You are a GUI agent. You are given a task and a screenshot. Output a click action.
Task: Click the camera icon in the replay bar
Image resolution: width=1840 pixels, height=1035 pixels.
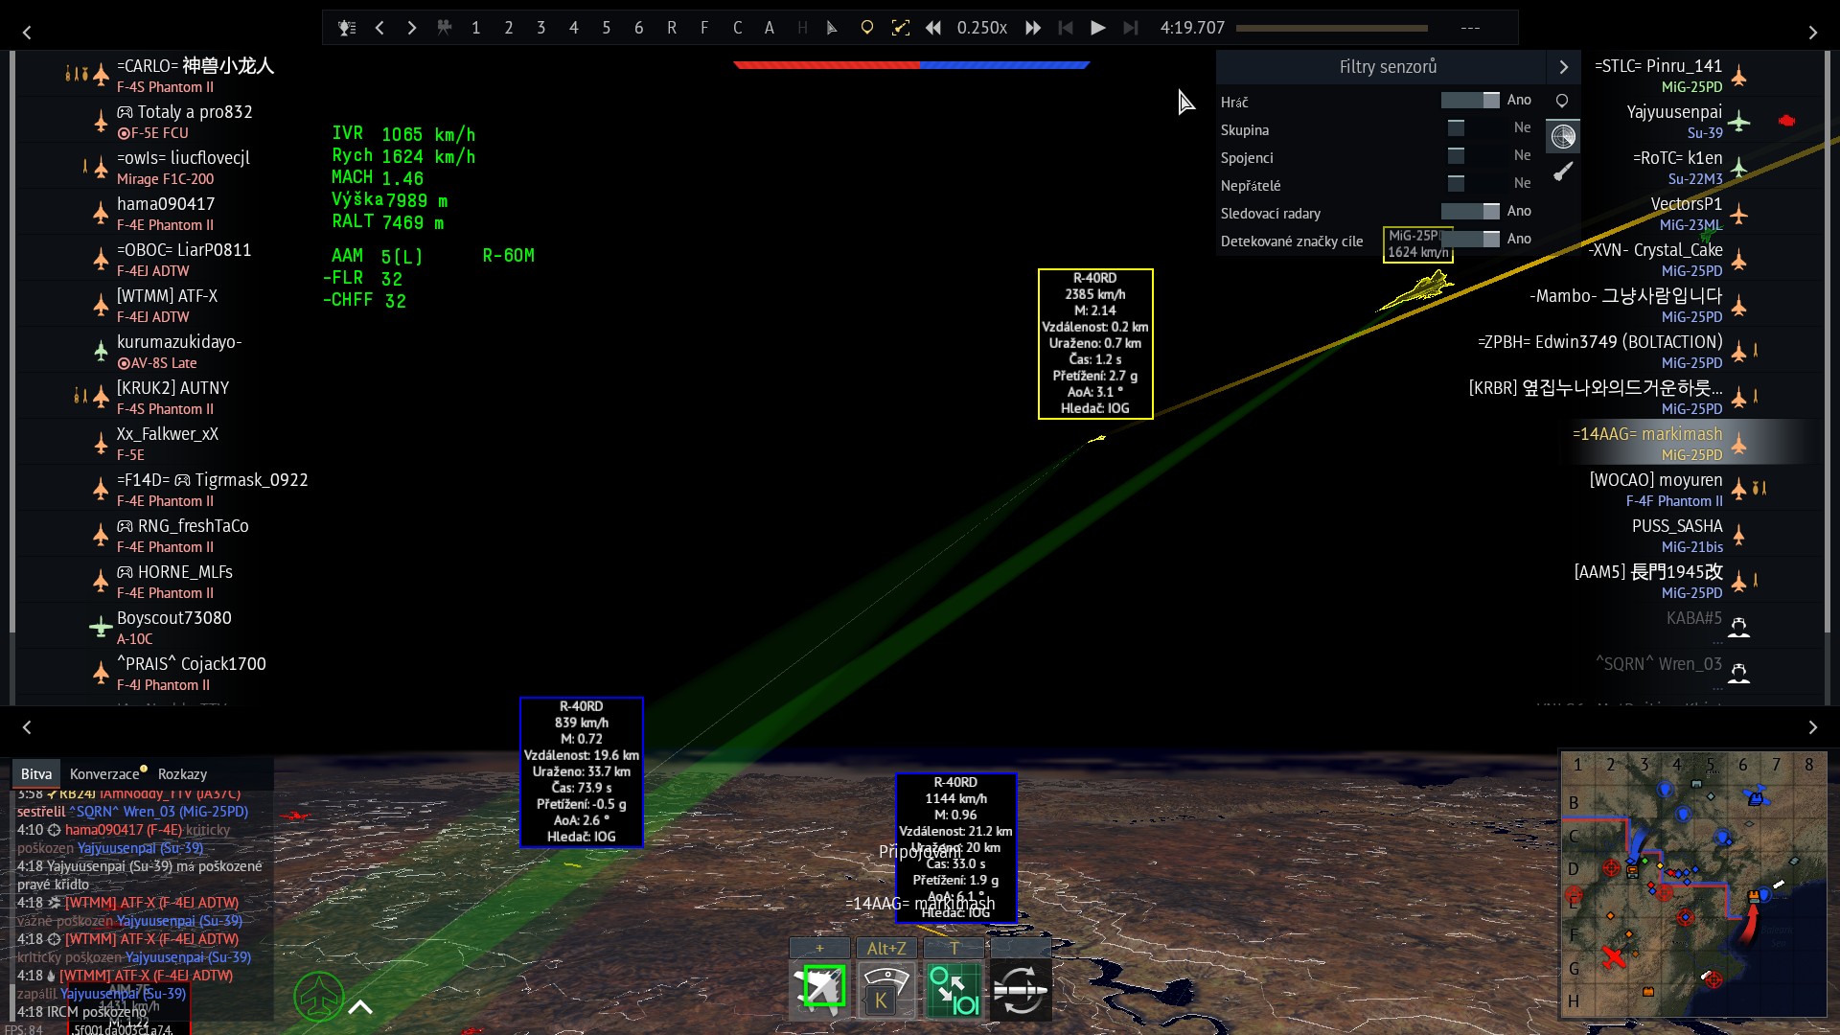pos(444,28)
